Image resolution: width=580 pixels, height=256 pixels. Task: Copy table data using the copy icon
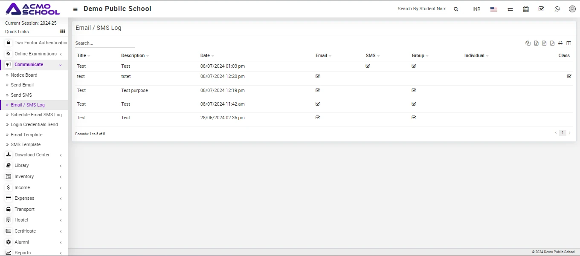(528, 43)
